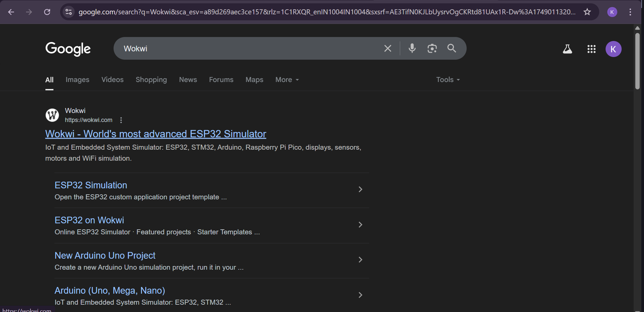
Task: Switch to the Images tab
Action: pos(77,80)
